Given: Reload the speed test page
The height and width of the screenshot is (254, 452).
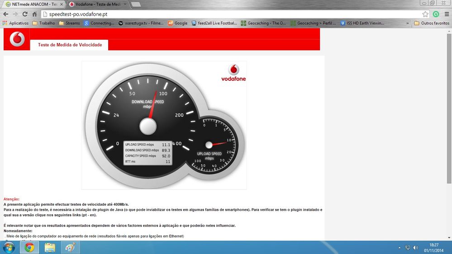Looking at the screenshot, I should pyautogui.click(x=25, y=14).
